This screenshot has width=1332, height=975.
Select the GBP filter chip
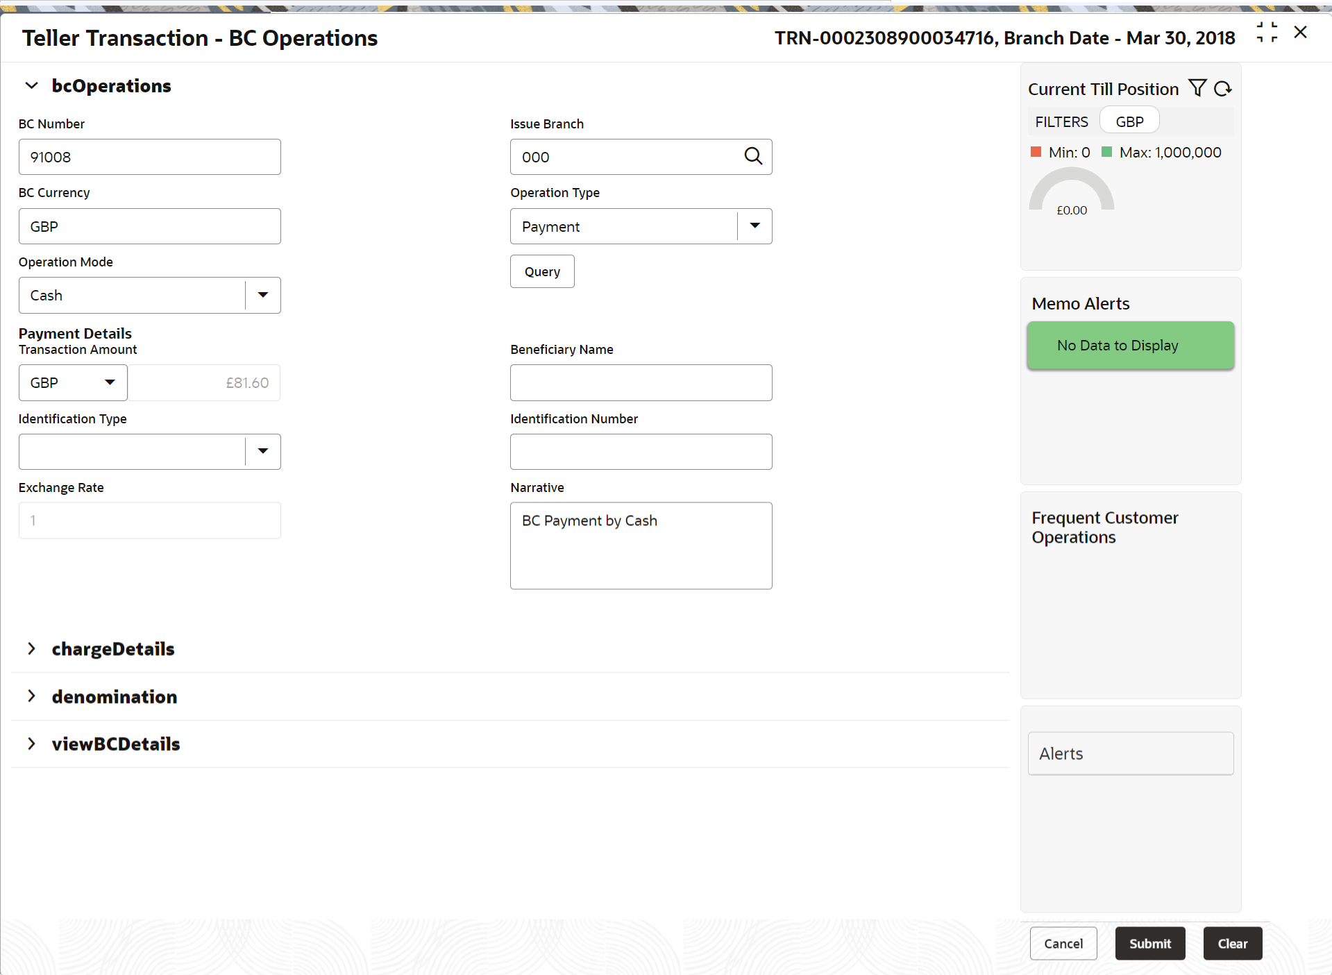(1129, 121)
